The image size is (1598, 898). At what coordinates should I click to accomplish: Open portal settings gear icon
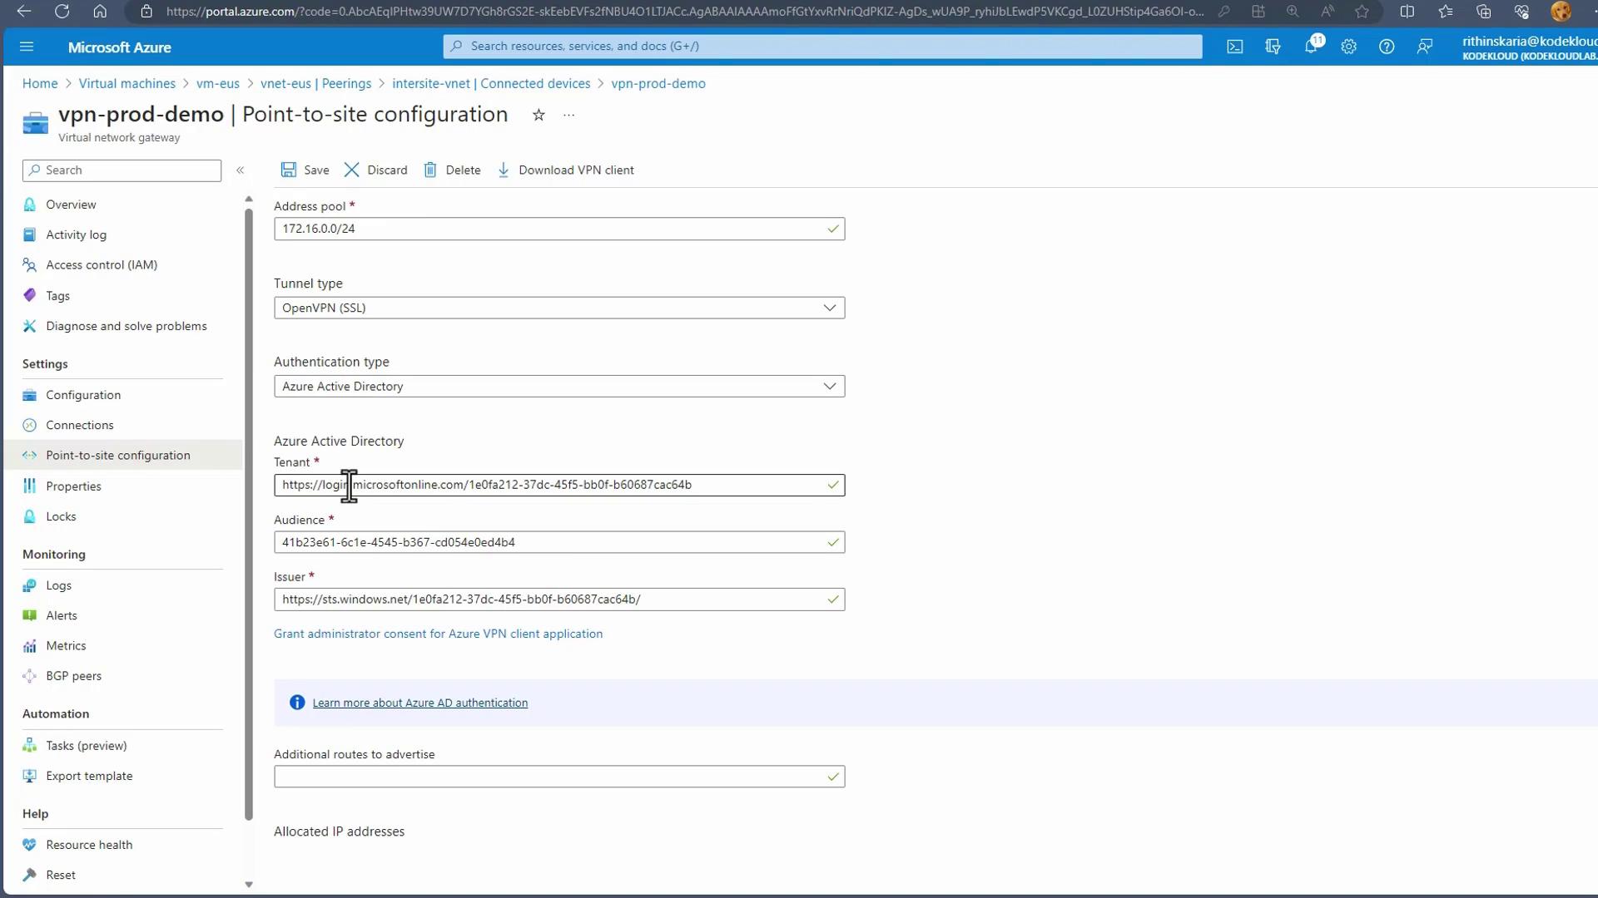(x=1348, y=47)
